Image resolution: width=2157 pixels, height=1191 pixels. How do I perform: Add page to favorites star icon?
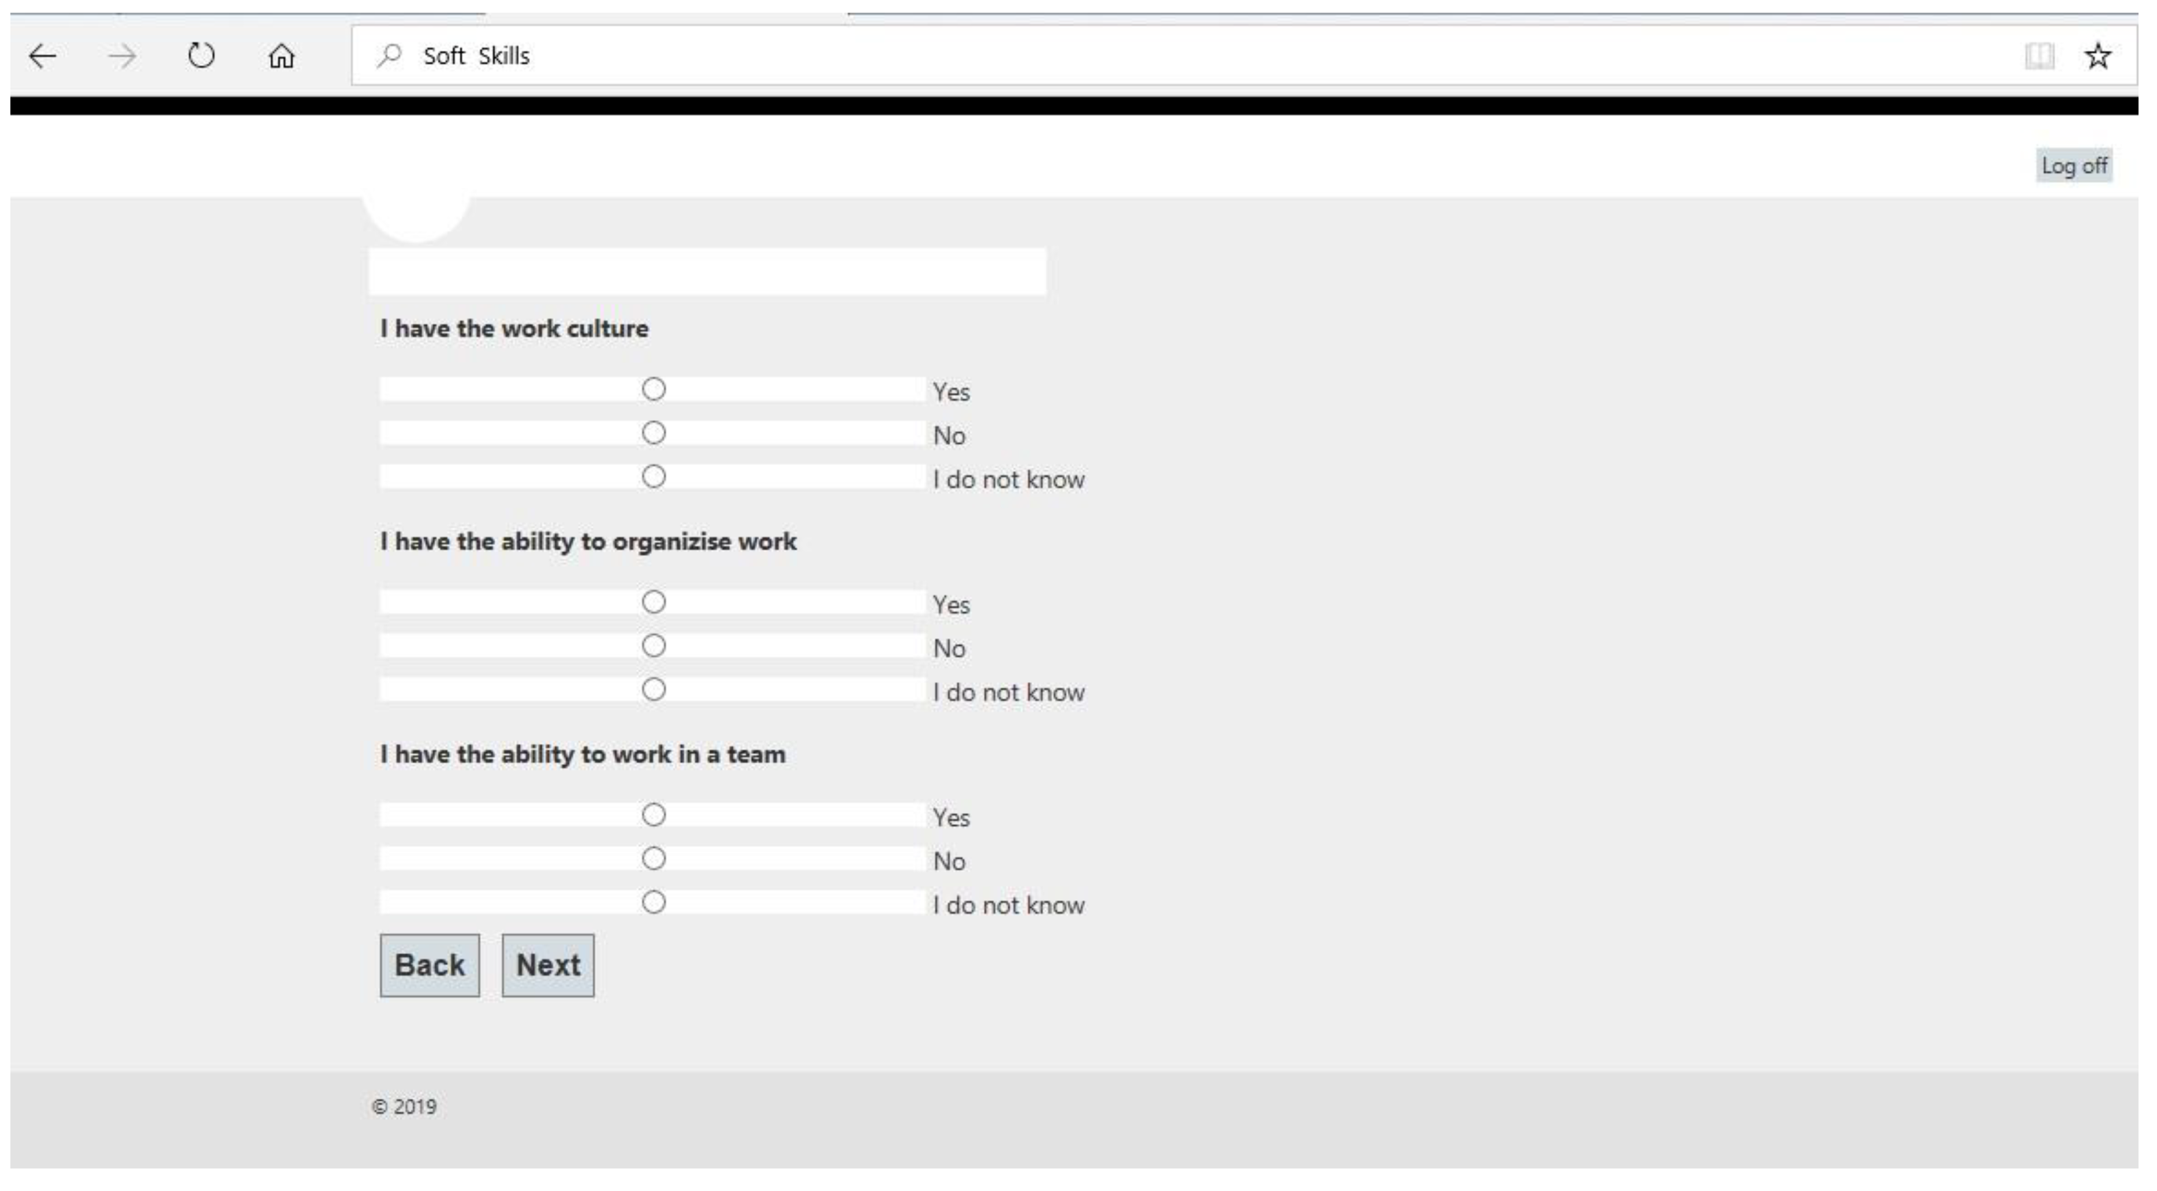click(2097, 56)
